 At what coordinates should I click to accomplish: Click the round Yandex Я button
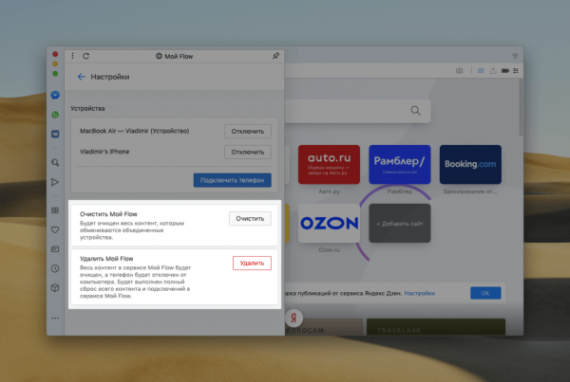click(294, 318)
